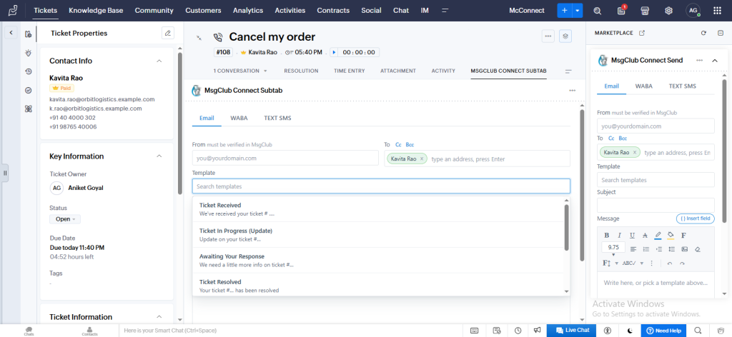Viewport: 732px width, 337px height.
Task: Apply underline in the message editor
Action: pos(632,236)
